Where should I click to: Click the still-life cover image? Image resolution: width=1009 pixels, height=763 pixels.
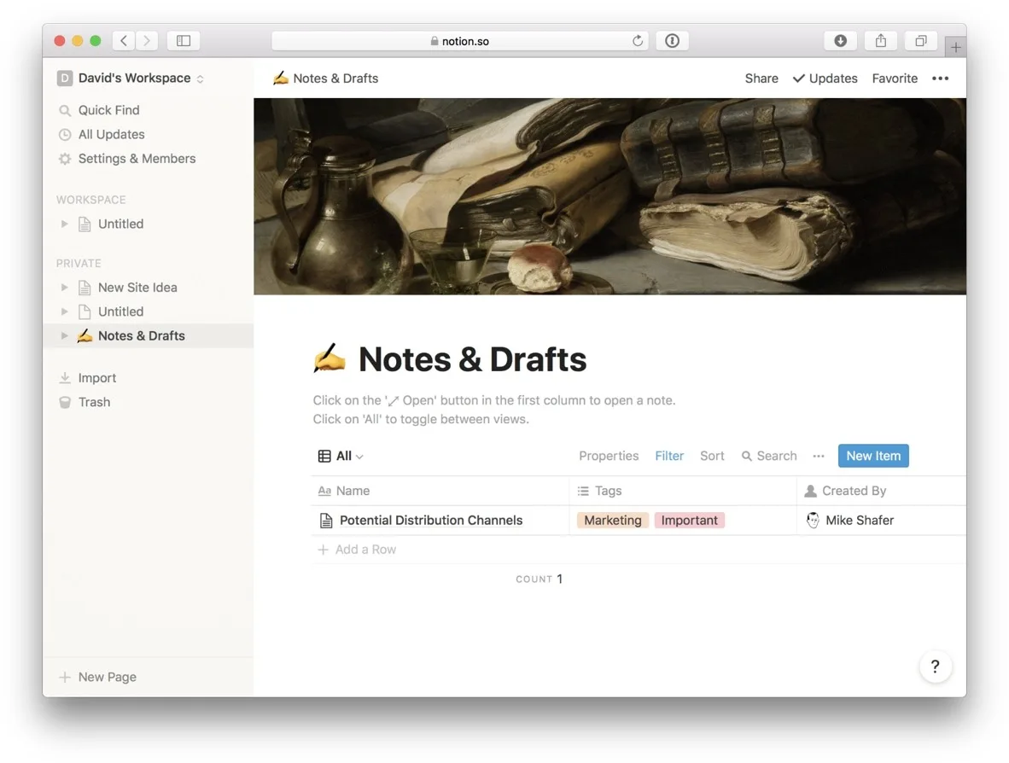(610, 196)
